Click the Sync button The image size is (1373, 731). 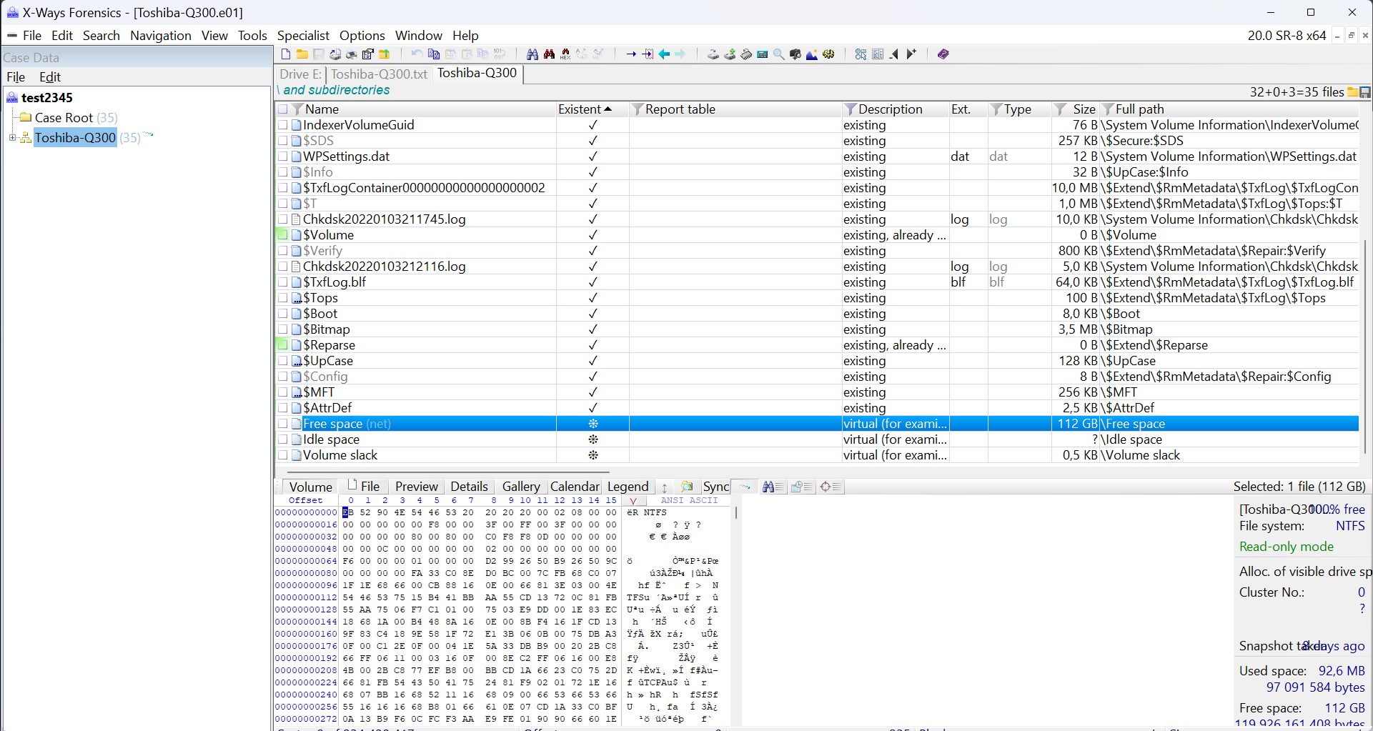click(x=716, y=487)
